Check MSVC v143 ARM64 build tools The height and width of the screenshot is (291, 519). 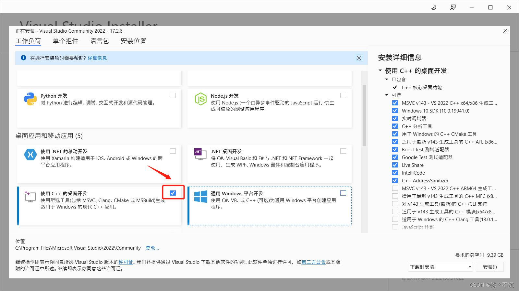pos(395,188)
